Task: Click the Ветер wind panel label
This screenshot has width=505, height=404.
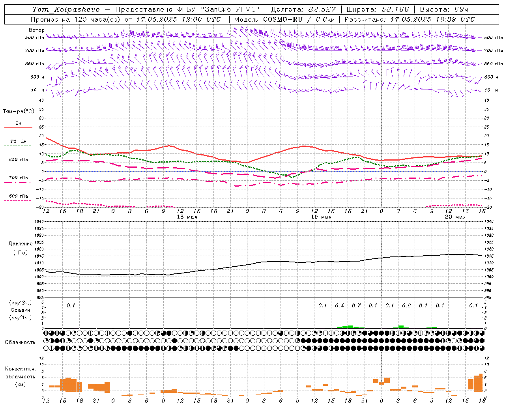Action: [37, 30]
